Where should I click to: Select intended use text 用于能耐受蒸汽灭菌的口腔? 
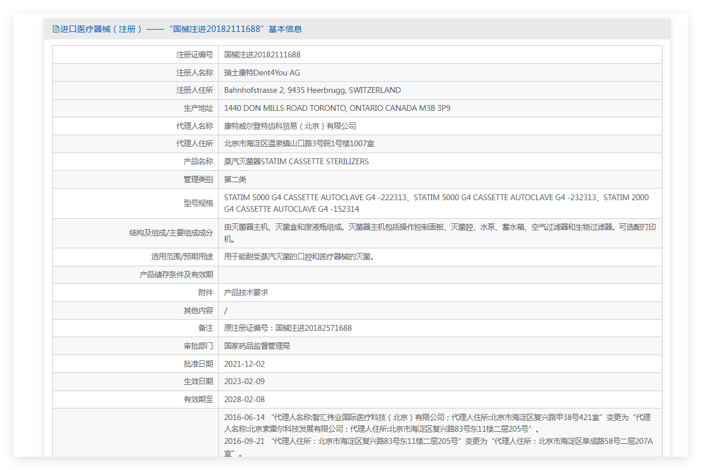coord(299,256)
